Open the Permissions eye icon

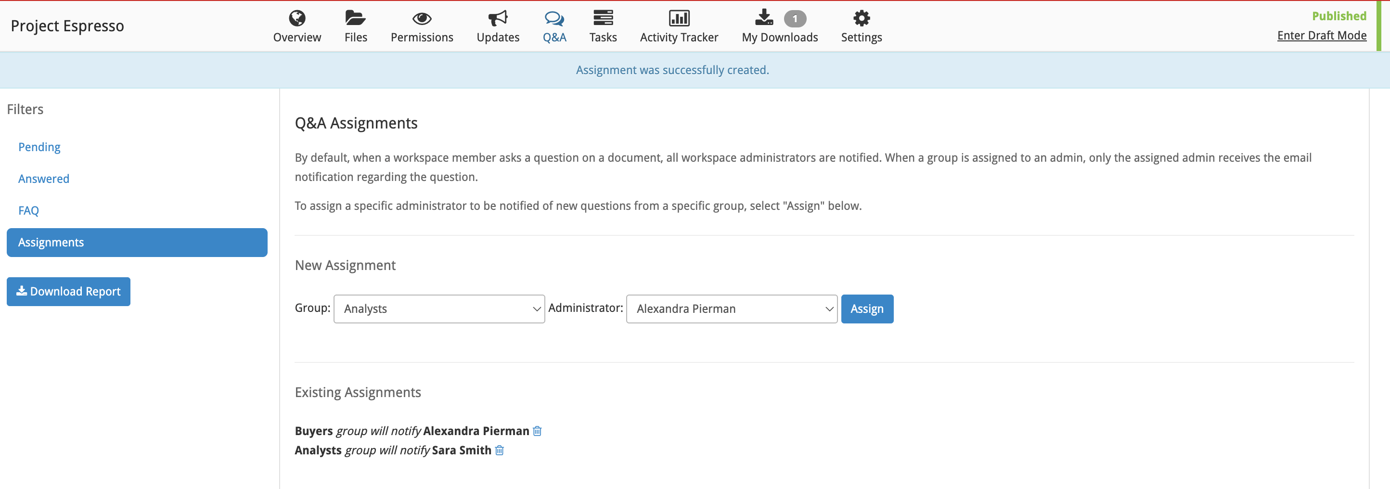pyautogui.click(x=422, y=19)
